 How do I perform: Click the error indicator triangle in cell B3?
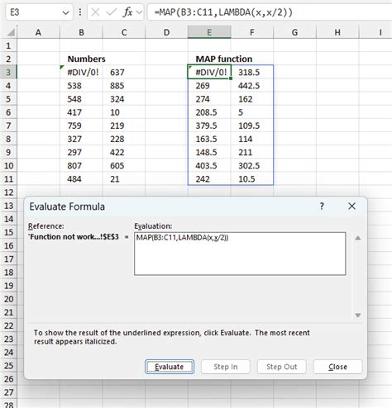click(62, 67)
